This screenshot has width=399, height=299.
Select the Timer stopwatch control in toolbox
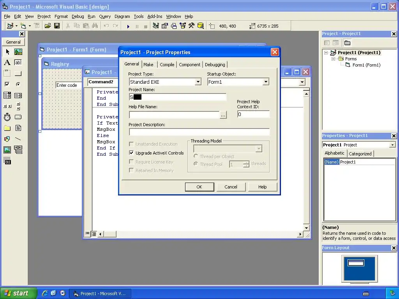click(x=7, y=117)
